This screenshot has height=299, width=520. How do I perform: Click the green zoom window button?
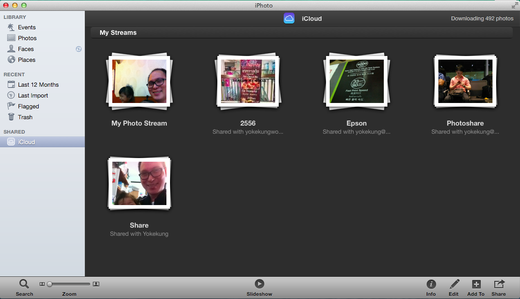tap(24, 5)
